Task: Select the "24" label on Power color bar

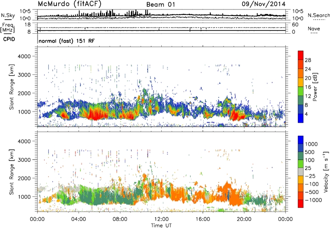Action: [308, 69]
